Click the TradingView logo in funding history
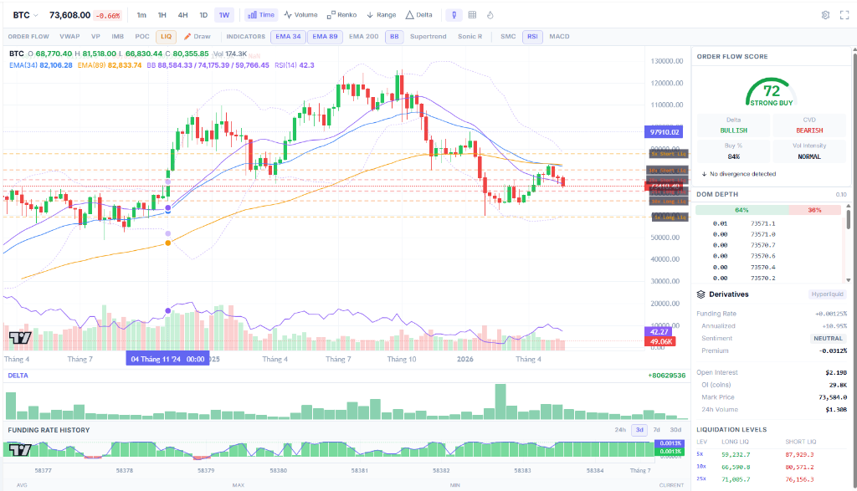 20,450
